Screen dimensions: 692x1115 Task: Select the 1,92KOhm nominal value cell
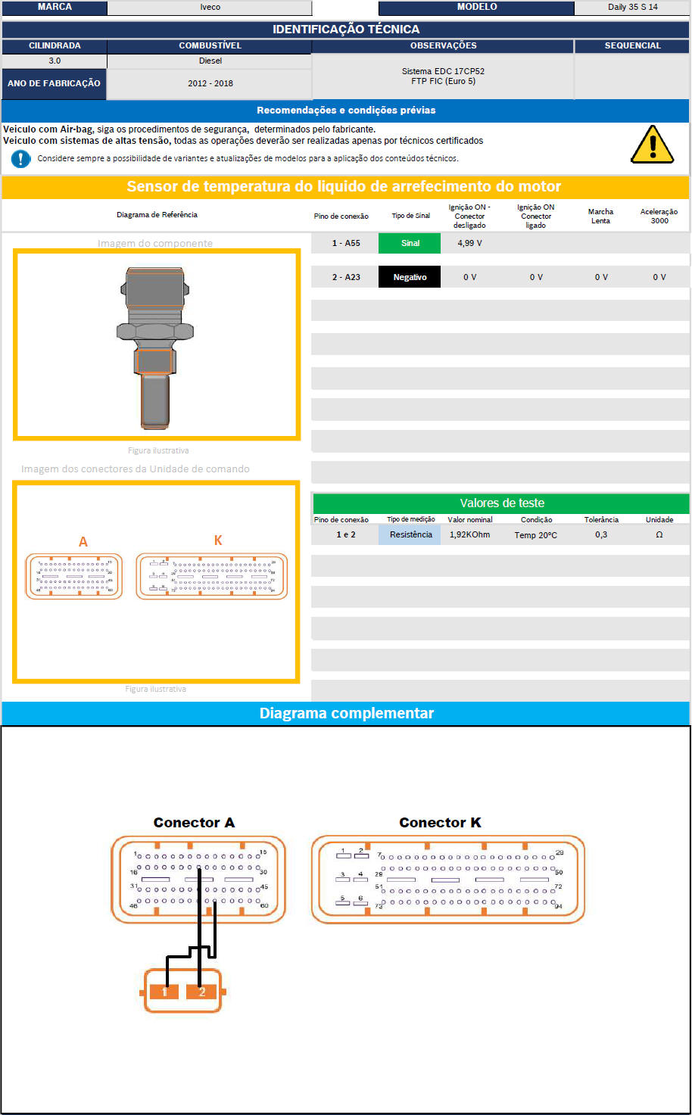pyautogui.click(x=469, y=534)
